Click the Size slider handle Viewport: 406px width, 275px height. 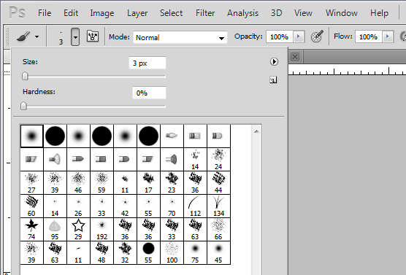(25, 76)
